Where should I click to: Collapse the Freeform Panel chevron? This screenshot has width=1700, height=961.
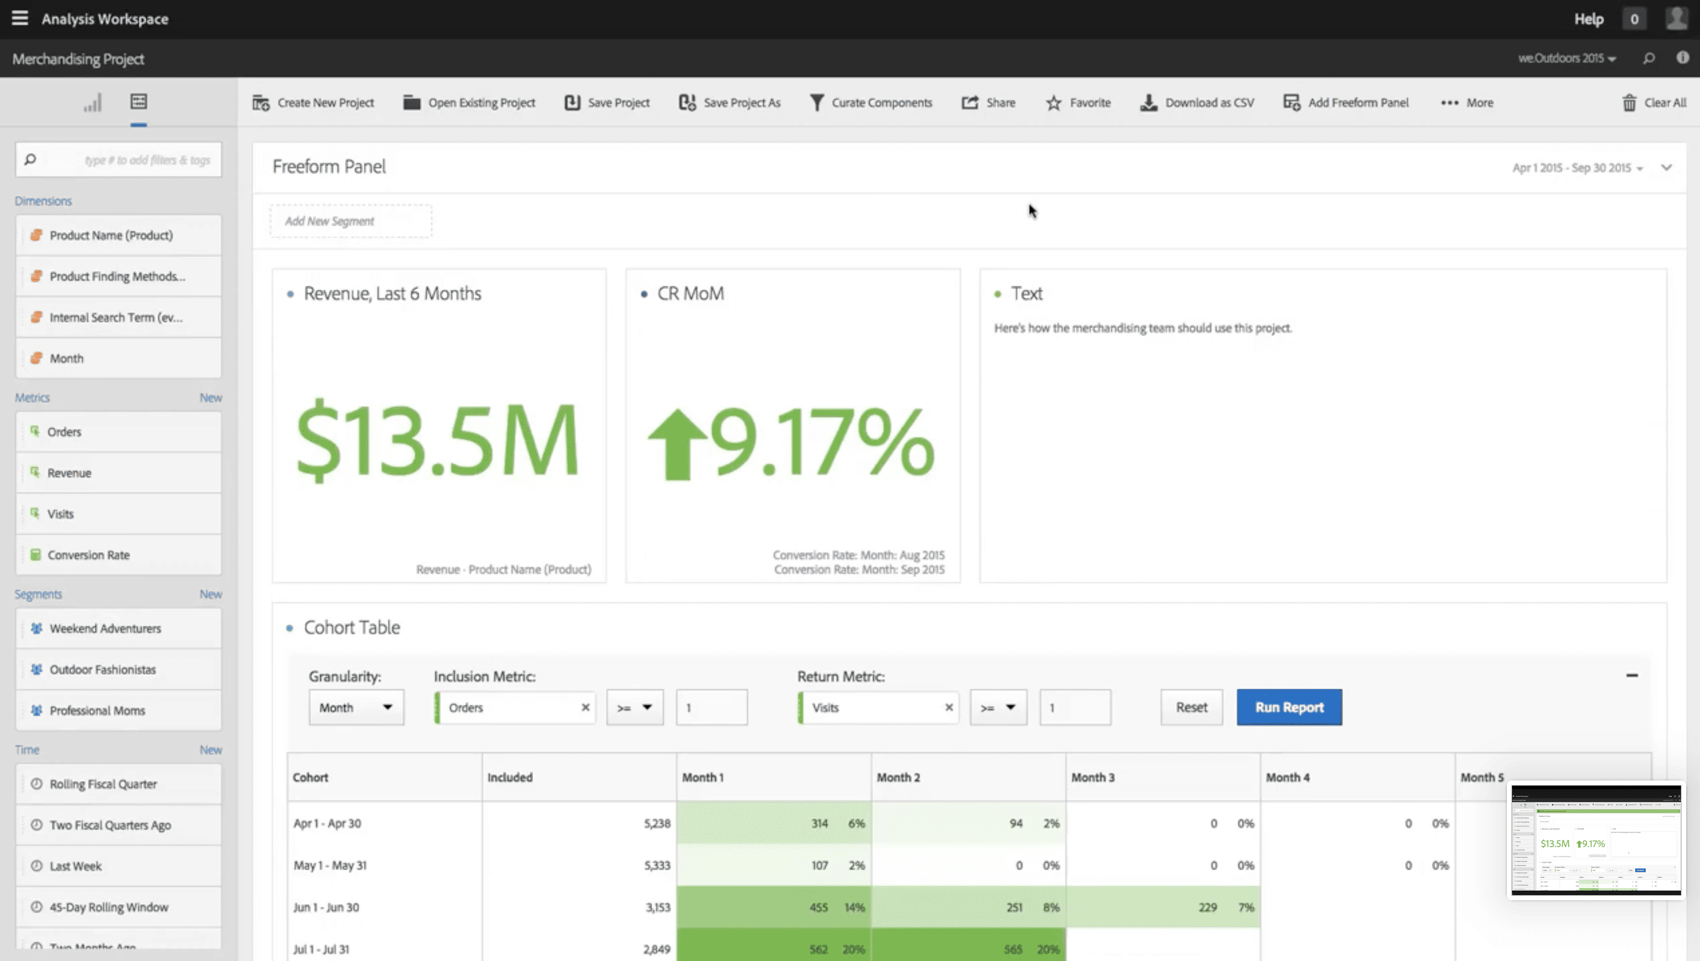pos(1666,167)
